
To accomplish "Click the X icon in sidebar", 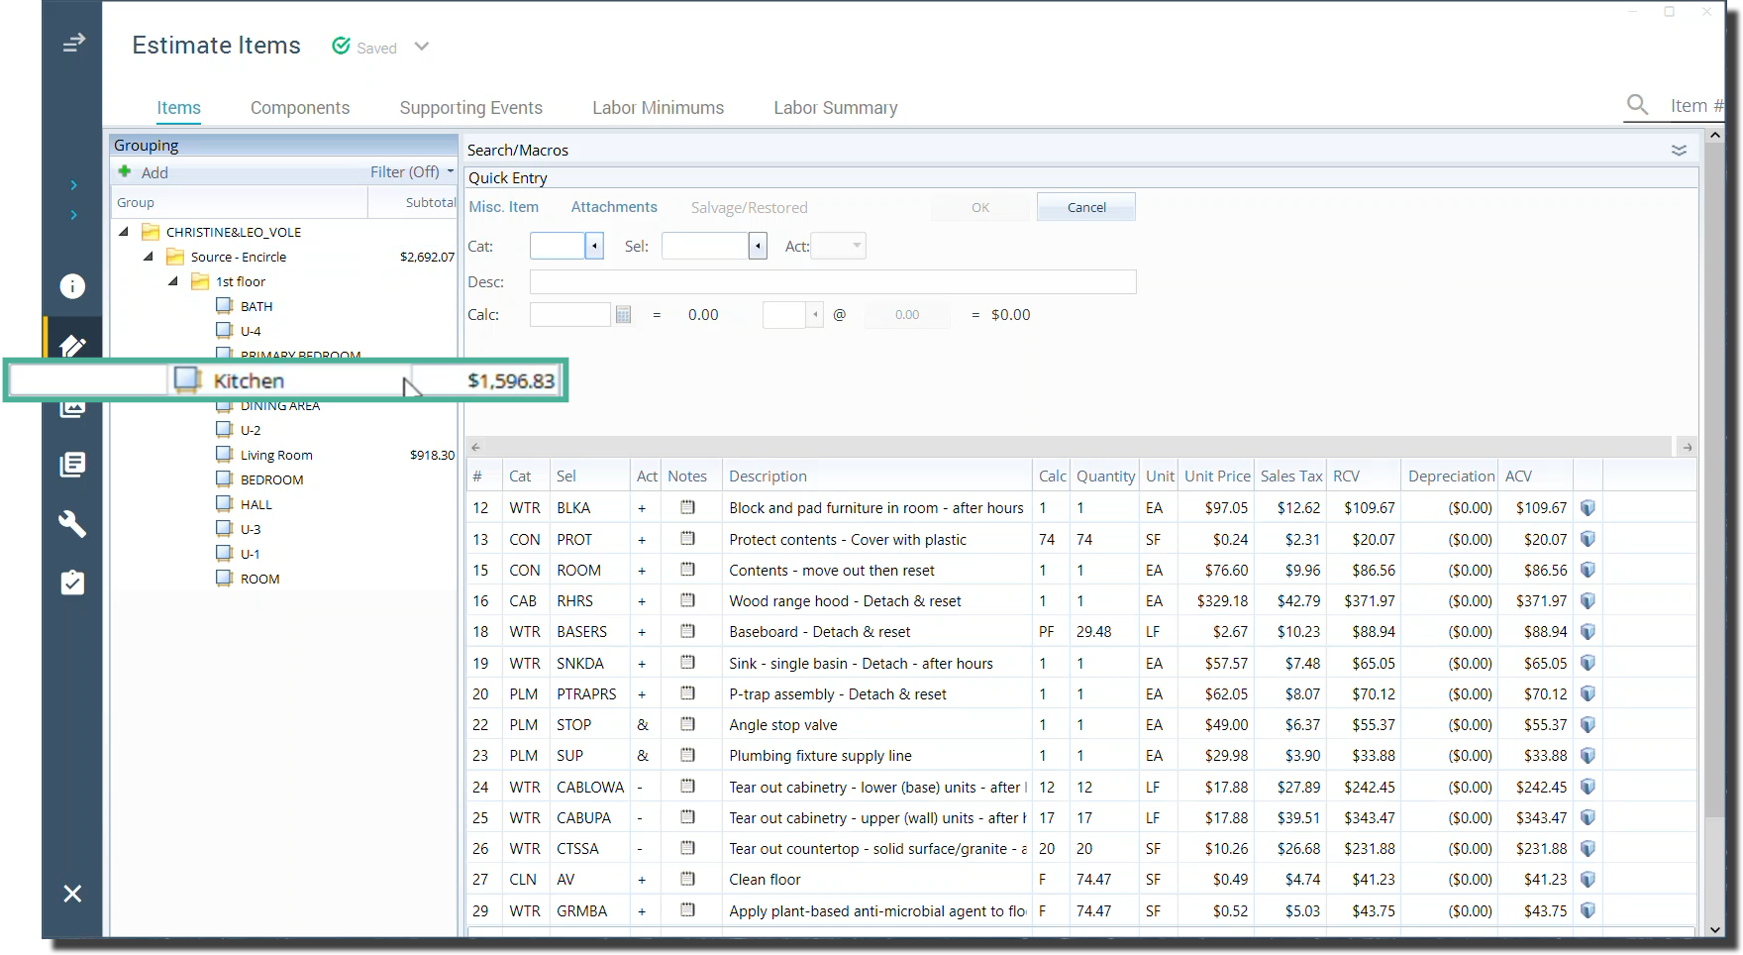I will (72, 894).
